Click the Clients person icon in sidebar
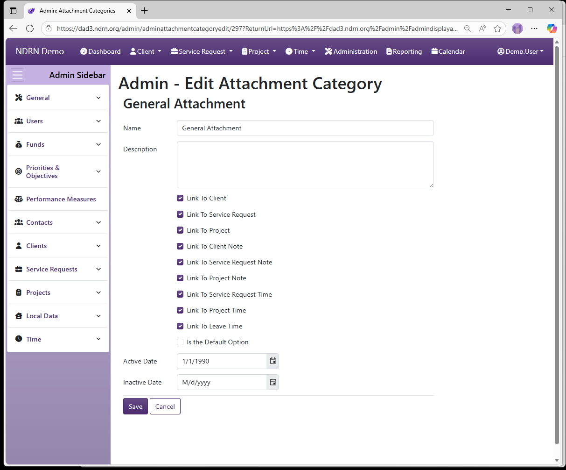Screen dimensions: 566x470 19,246
